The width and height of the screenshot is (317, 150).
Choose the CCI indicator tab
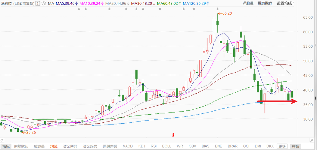point(246,146)
